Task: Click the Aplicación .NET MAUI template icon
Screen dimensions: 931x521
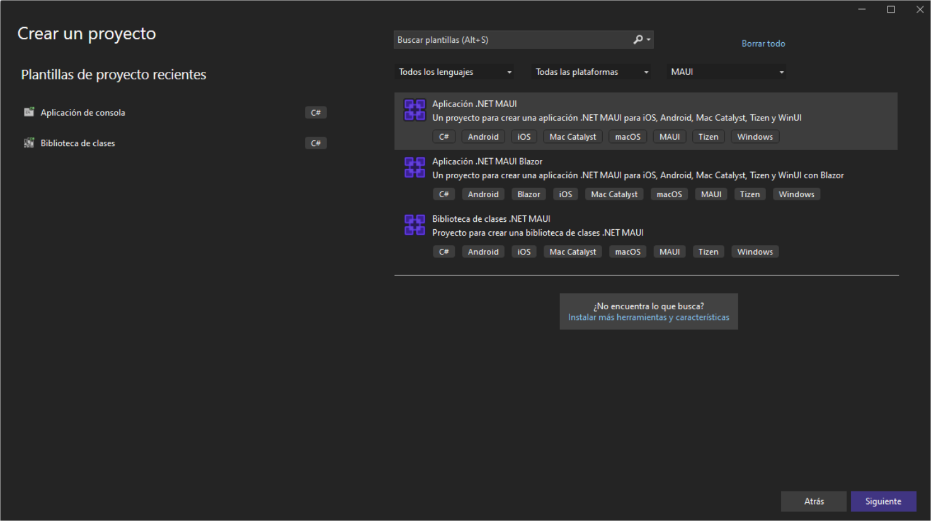Action: click(414, 110)
